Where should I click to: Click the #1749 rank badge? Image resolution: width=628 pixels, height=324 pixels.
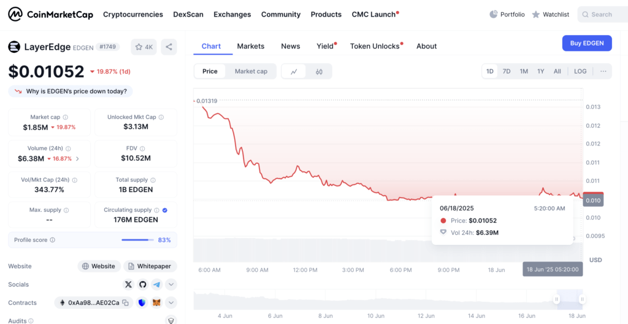point(108,47)
